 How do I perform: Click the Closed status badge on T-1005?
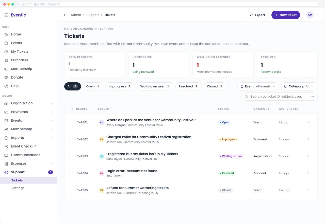(x=225, y=190)
